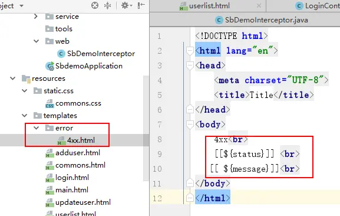Select commons.css file
Screen dimensions: 340x216
click(x=78, y=103)
